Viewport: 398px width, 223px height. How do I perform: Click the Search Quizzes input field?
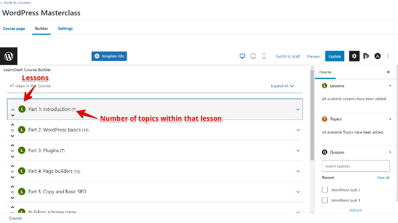coord(356,166)
